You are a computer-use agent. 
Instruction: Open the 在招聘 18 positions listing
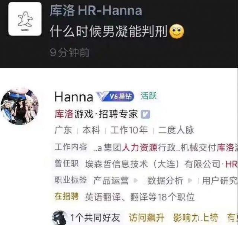click(125, 197)
